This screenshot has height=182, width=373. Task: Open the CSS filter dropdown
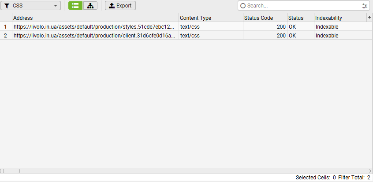point(31,6)
